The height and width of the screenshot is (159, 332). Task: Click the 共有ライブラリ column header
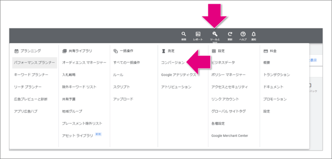tap(80, 51)
